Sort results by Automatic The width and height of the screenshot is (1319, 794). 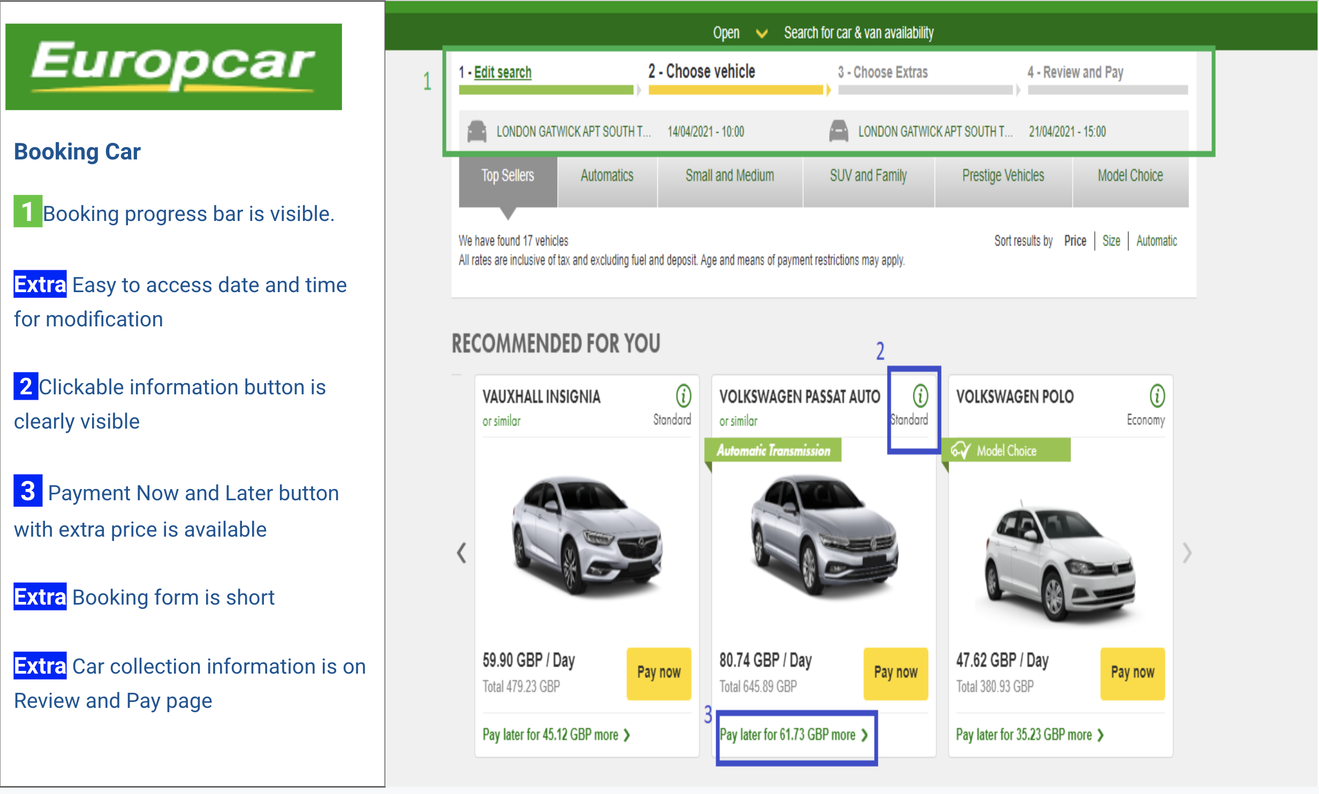tap(1156, 241)
